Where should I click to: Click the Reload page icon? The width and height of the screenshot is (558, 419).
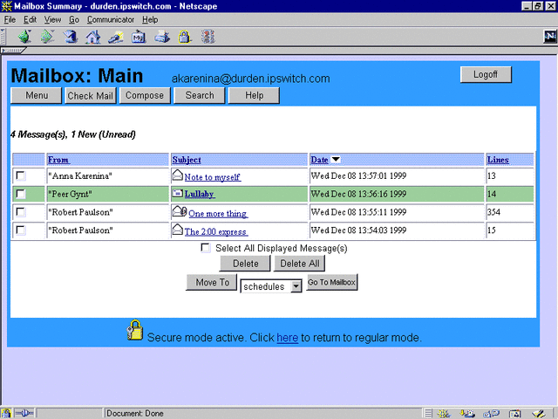[71, 37]
